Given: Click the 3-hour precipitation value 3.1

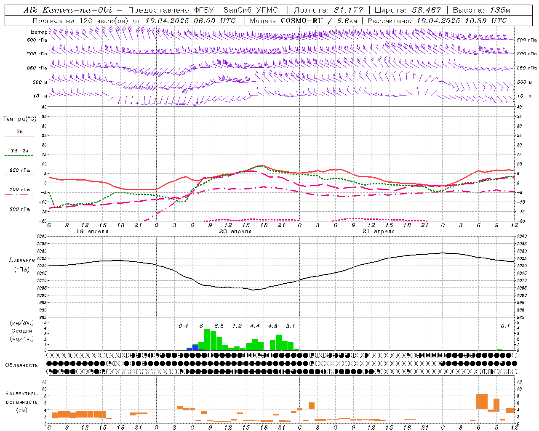Looking at the screenshot, I should (x=291, y=326).
